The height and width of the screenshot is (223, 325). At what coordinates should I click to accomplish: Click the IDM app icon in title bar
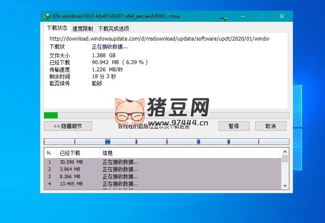47,16
